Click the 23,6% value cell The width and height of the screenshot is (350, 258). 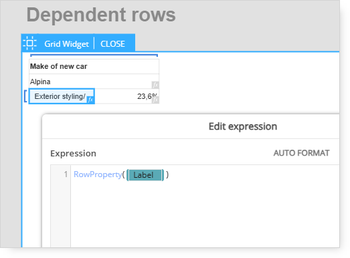(126, 96)
